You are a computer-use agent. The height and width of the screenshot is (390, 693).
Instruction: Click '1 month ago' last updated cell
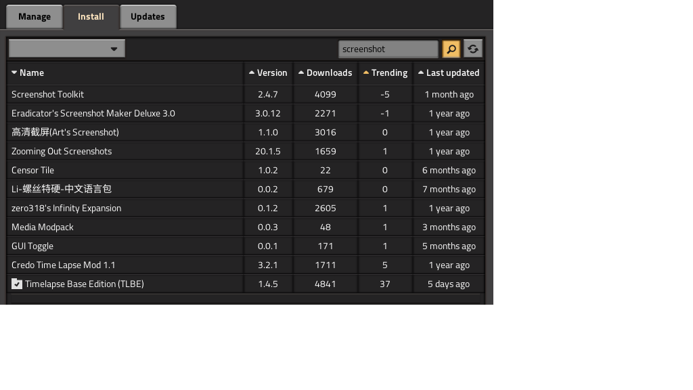(x=449, y=94)
